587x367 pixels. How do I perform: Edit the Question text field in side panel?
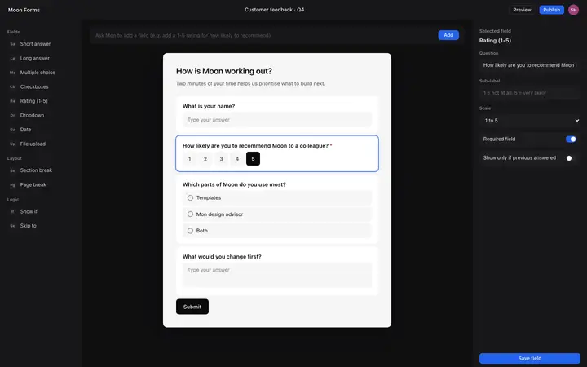click(x=530, y=65)
